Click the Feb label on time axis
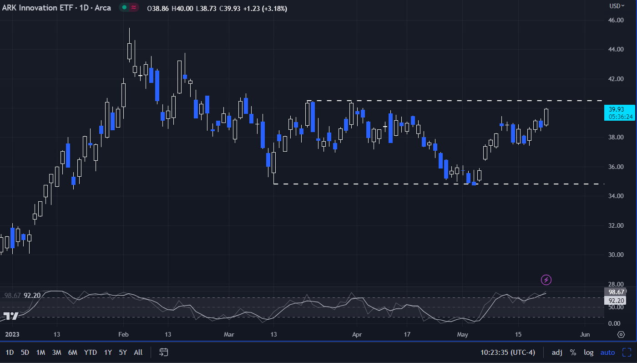This screenshot has width=637, height=363. point(123,334)
